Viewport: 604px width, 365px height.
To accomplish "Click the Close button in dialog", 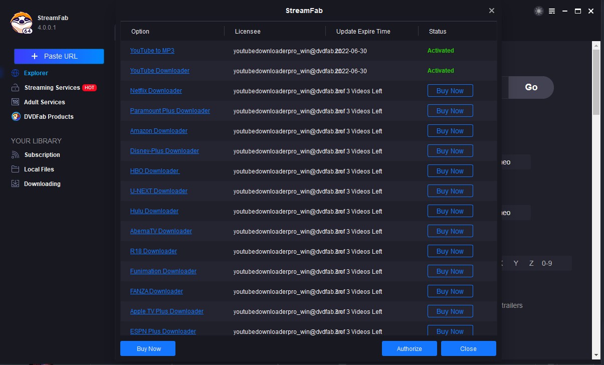I will click(x=469, y=348).
